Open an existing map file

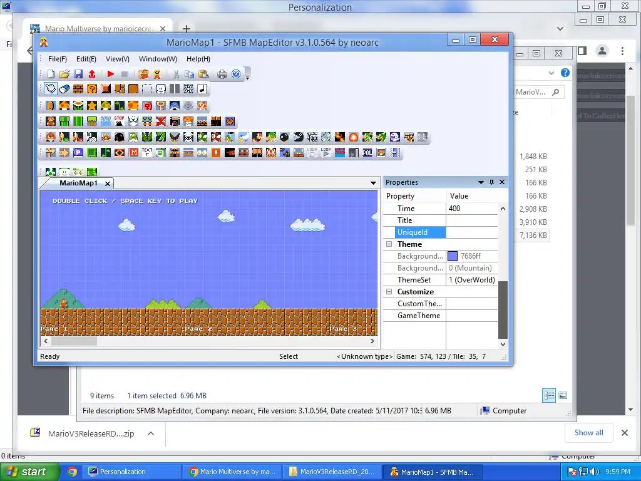(64, 74)
